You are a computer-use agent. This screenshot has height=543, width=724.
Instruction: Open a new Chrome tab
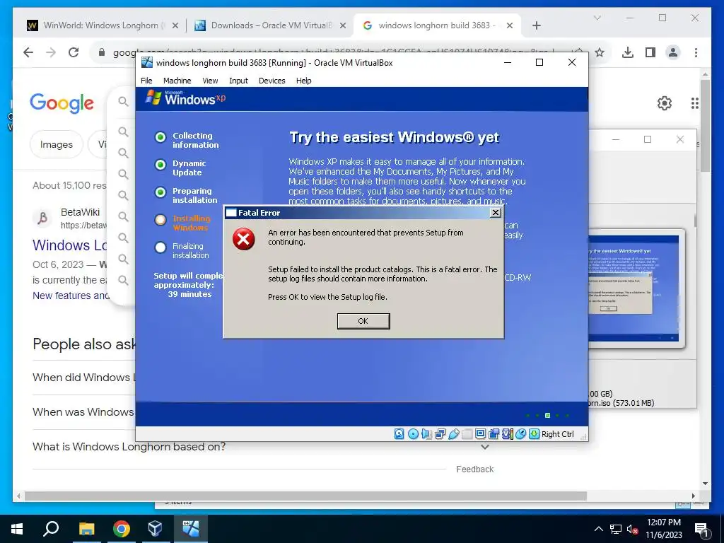click(537, 25)
